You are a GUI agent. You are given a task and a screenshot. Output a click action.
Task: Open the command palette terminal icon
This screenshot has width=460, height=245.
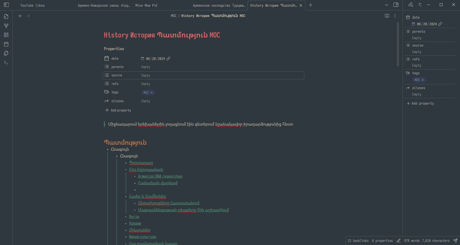pos(6,62)
